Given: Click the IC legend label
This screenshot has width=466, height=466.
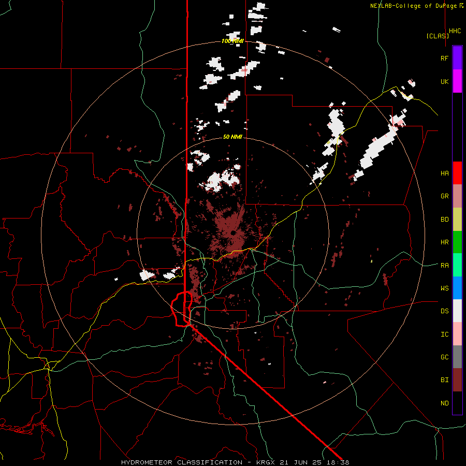Looking at the screenshot, I should pyautogui.click(x=444, y=334).
